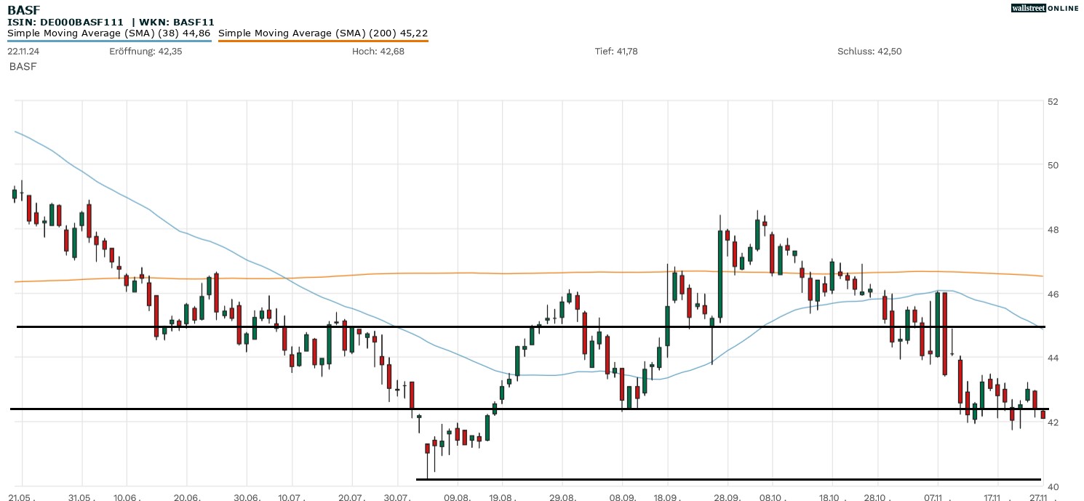Click the 52 price axis label
The height and width of the screenshot is (501, 1084).
(1053, 101)
